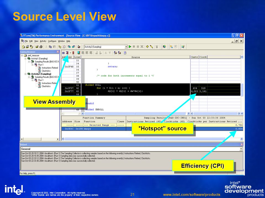The width and height of the screenshot is (265, 198).
Task: Open the Edit menu
Action: tap(31, 41)
